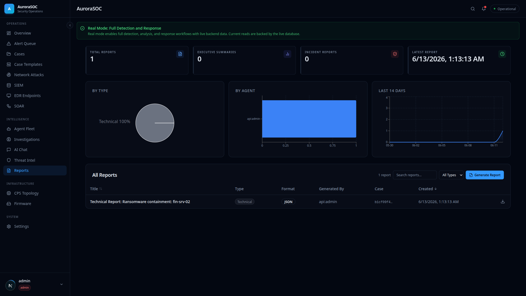Click the 'Technical 100%' pie label
This screenshot has height=296, width=526.
tap(115, 121)
